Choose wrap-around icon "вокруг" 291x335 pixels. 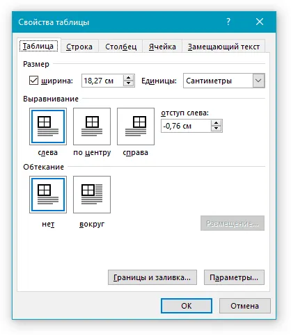click(x=92, y=195)
